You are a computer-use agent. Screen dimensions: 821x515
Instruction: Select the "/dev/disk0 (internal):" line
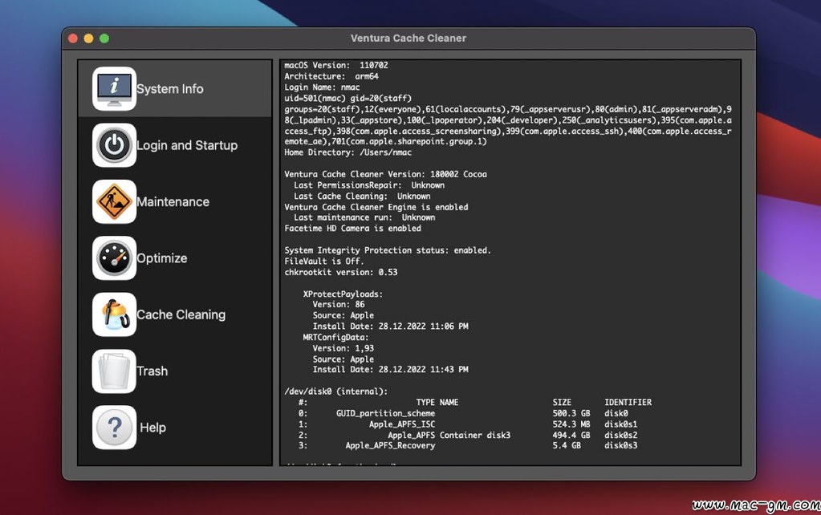[336, 391]
